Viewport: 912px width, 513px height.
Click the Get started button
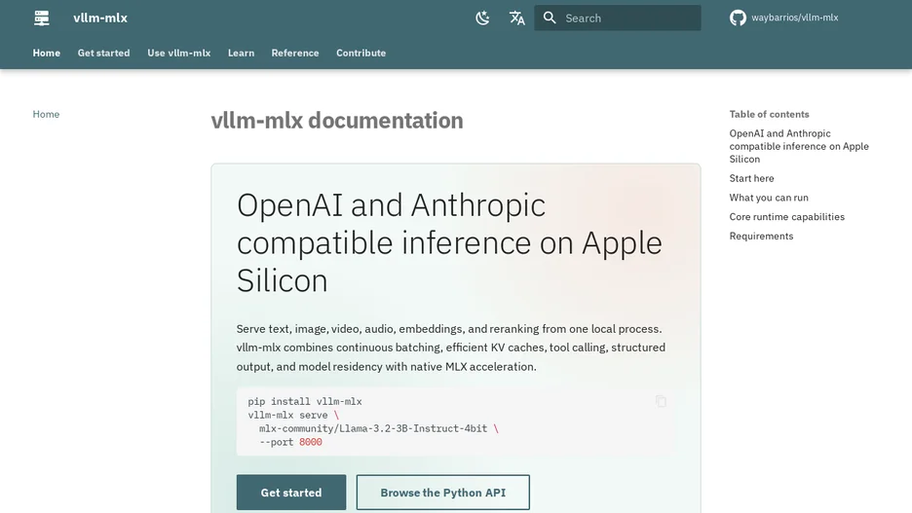[290, 493]
